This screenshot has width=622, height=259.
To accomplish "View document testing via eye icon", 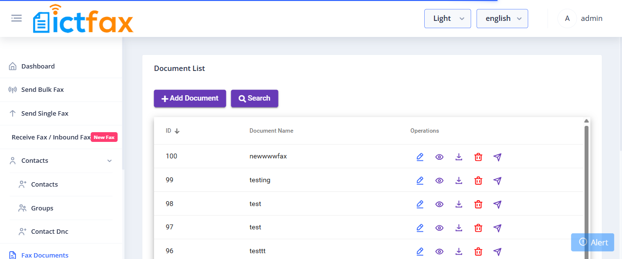I will 439,181.
